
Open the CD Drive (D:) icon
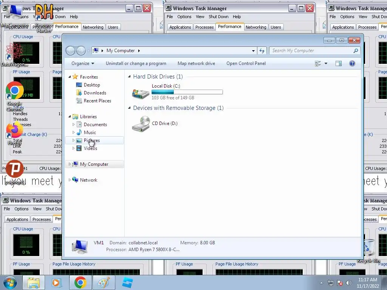click(141, 124)
